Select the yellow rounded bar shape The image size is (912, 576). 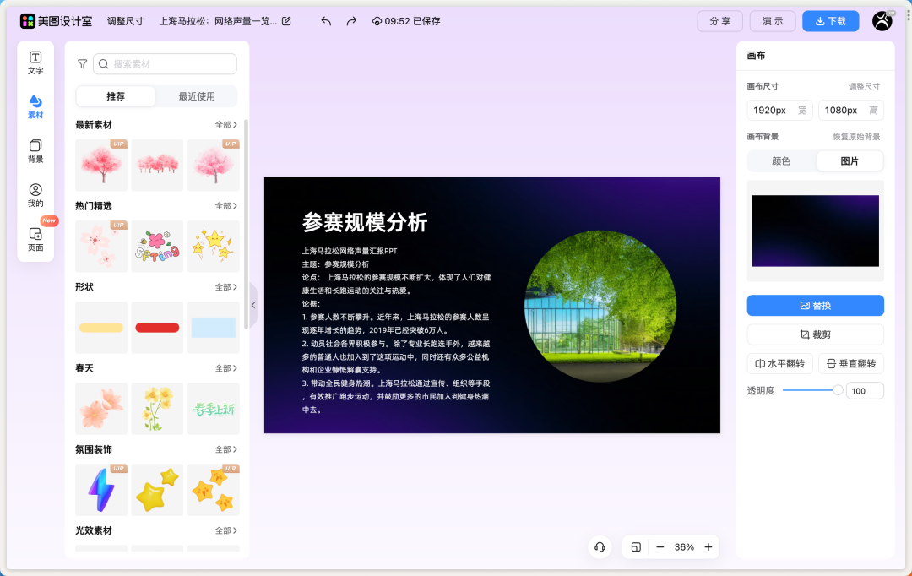pos(101,328)
